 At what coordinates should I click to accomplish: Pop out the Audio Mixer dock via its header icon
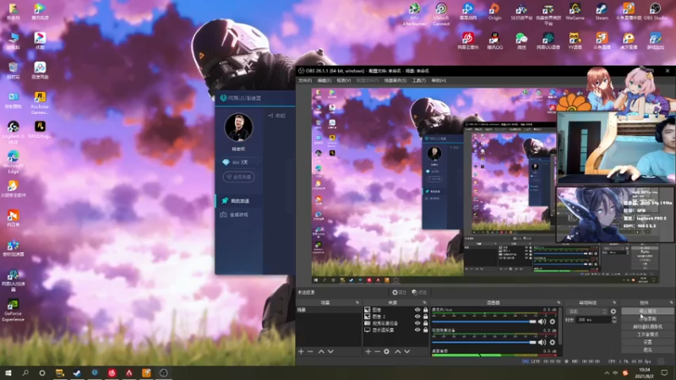pyautogui.click(x=559, y=302)
